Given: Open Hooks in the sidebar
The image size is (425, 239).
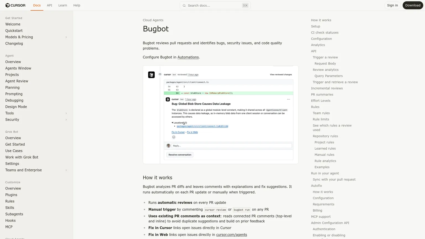Looking at the screenshot, I should pyautogui.click(x=11, y=220).
